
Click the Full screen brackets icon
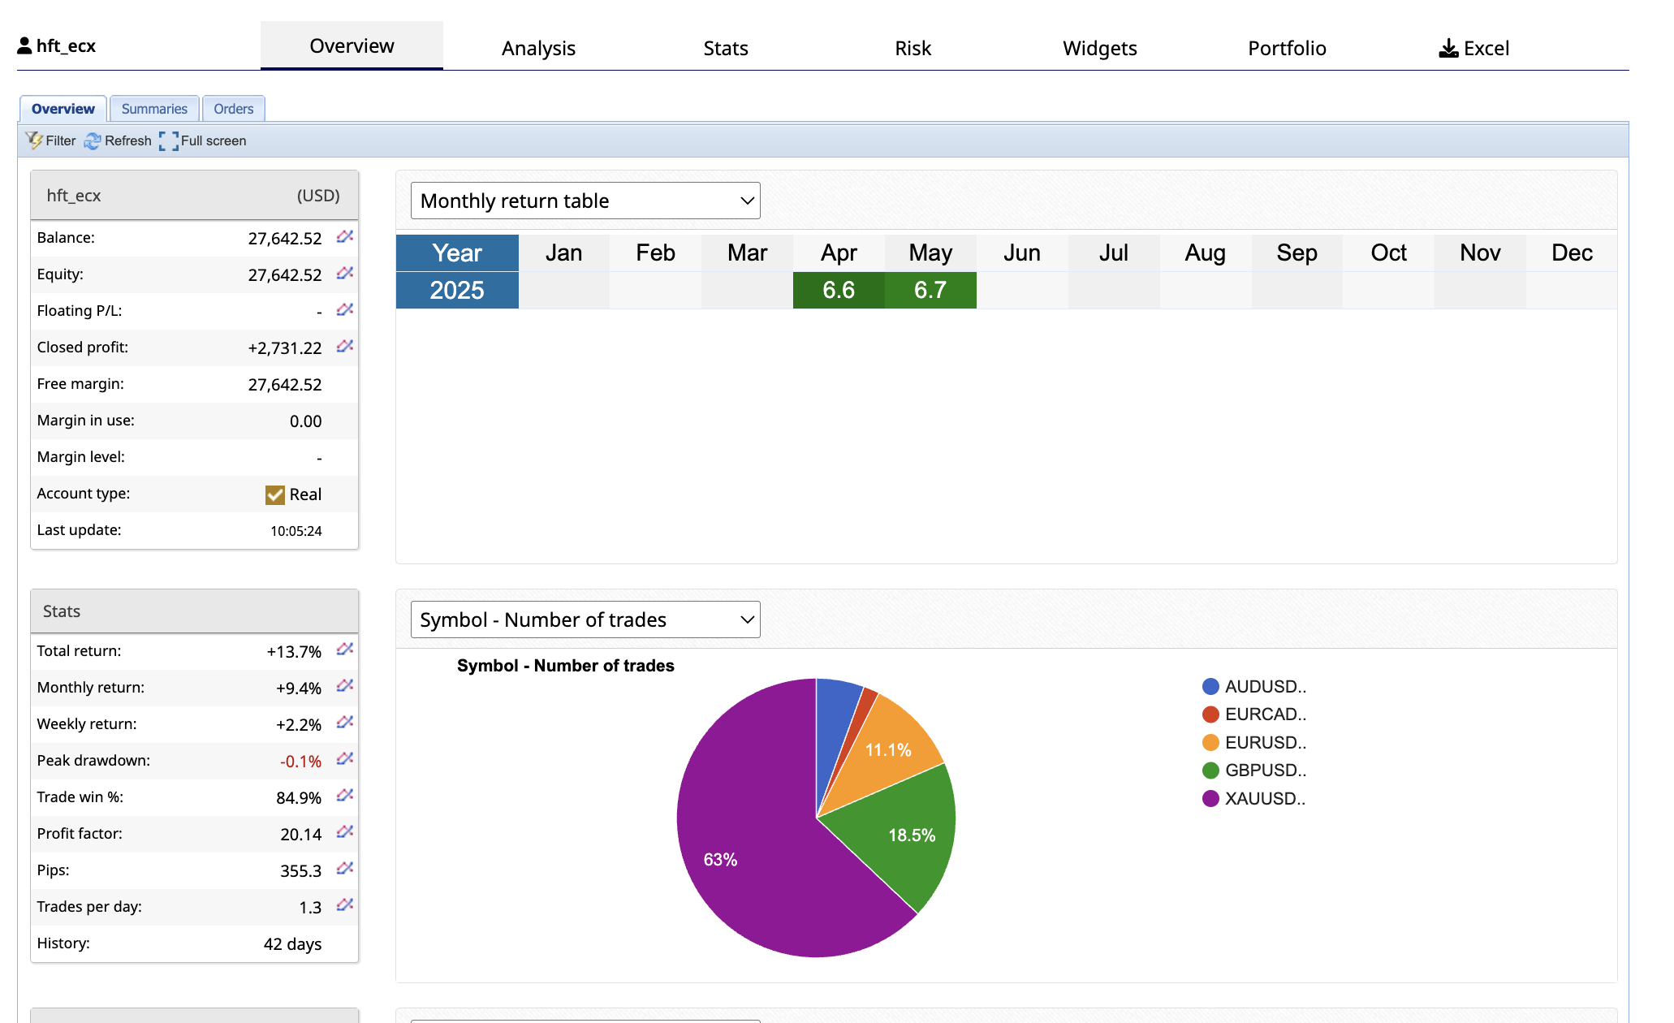(169, 141)
